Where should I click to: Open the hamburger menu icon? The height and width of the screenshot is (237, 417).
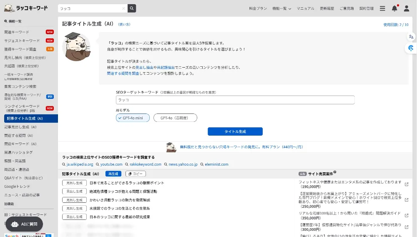point(382,8)
